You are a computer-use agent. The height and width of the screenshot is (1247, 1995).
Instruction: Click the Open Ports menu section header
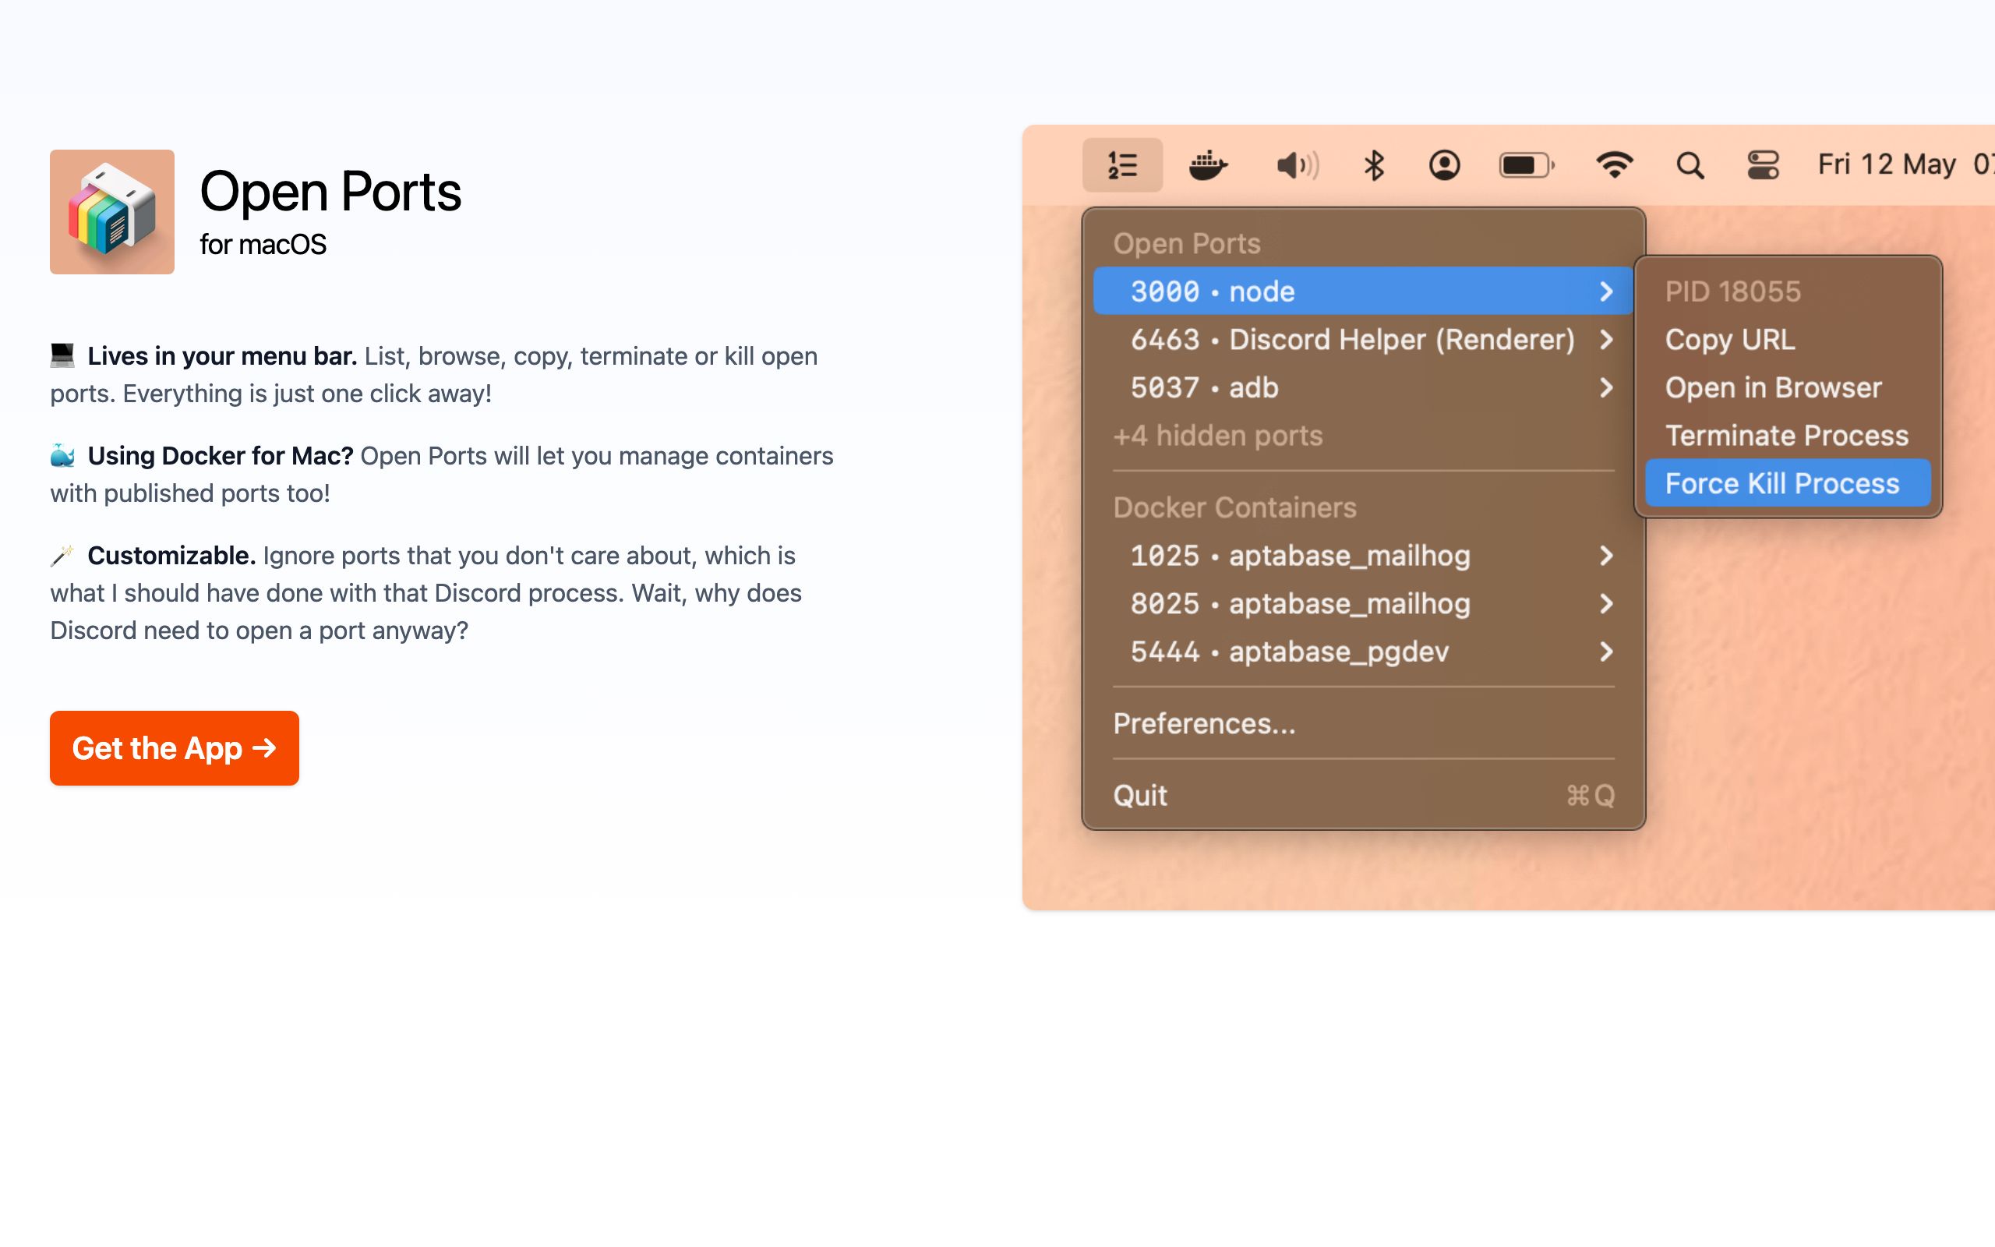(x=1186, y=243)
